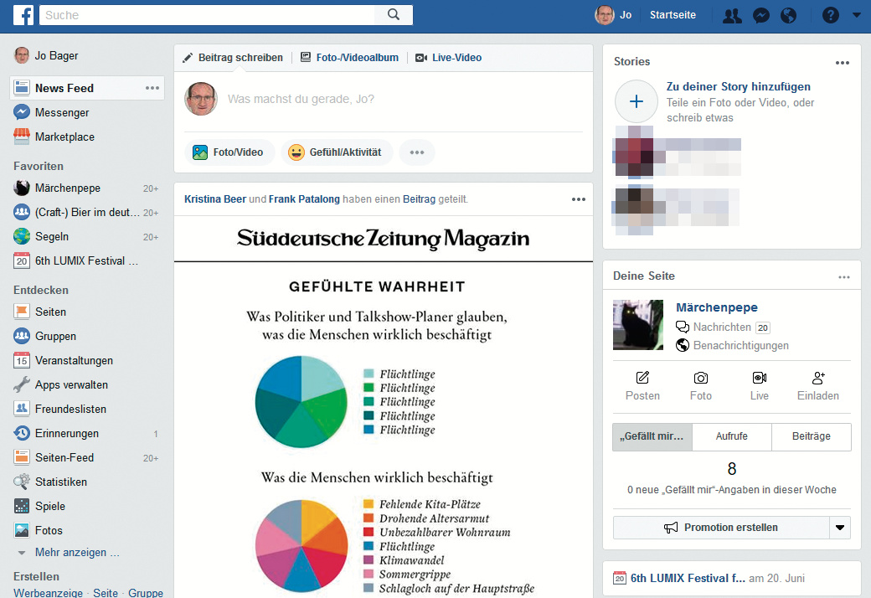Select the Beiträge tab
The image size is (871, 598).
point(810,436)
